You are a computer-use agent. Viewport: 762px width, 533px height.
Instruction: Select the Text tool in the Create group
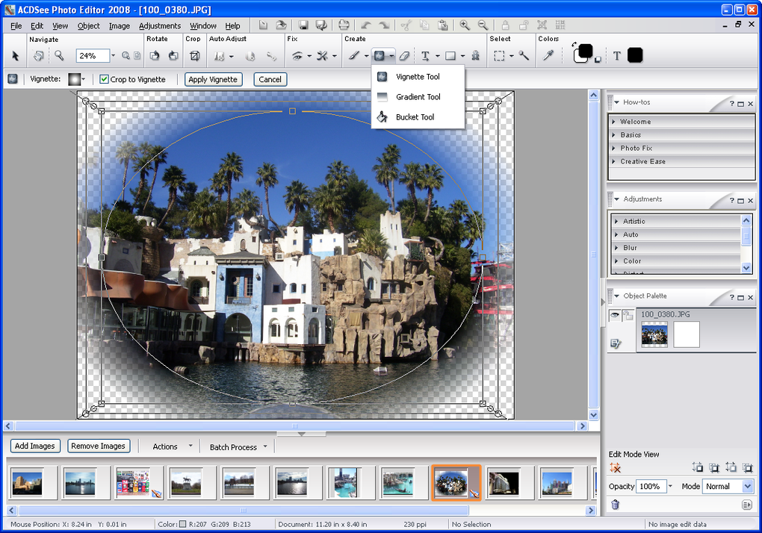pos(425,56)
